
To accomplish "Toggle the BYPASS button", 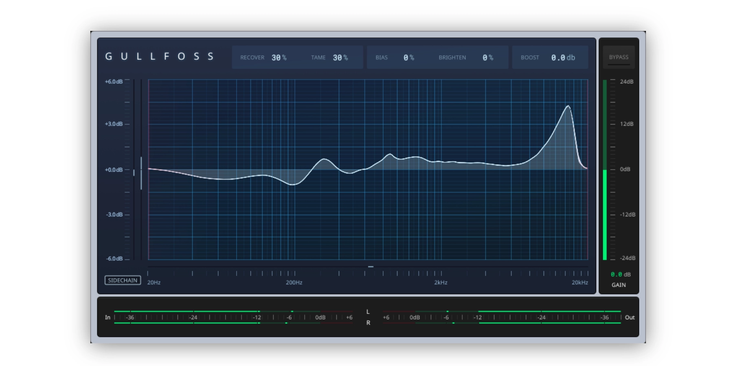I will point(618,57).
